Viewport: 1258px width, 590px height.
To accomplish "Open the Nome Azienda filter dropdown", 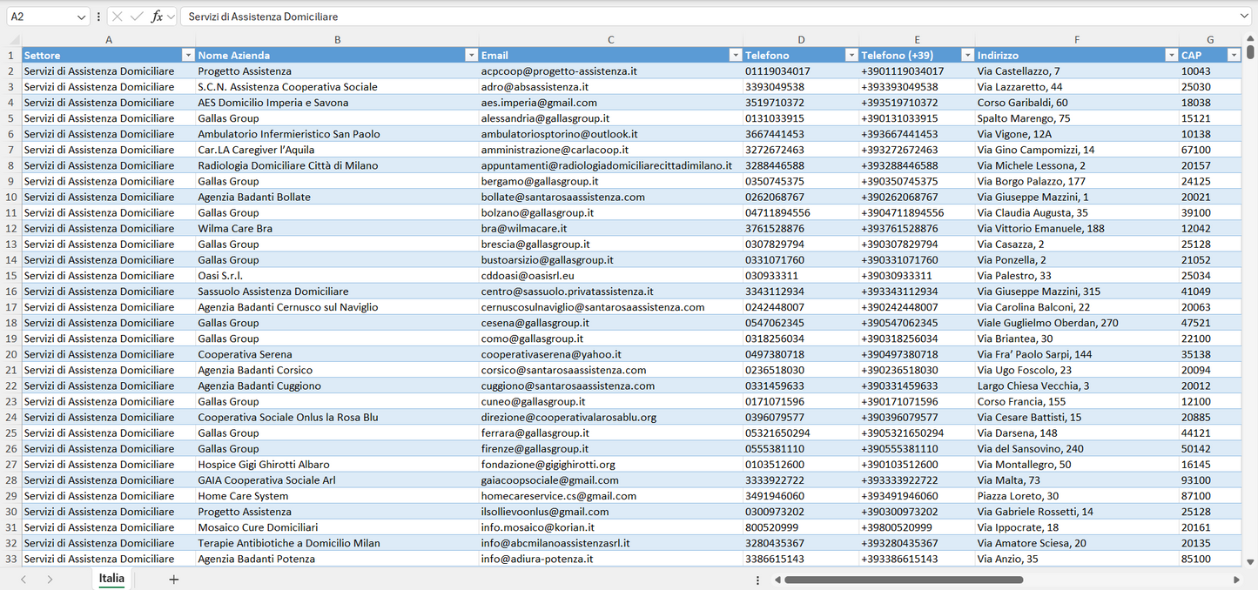I will pyautogui.click(x=471, y=56).
